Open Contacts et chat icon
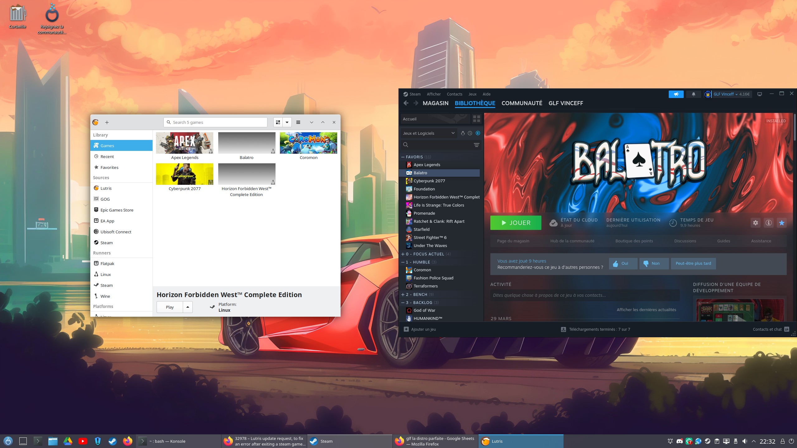Image resolution: width=797 pixels, height=448 pixels. click(x=787, y=329)
